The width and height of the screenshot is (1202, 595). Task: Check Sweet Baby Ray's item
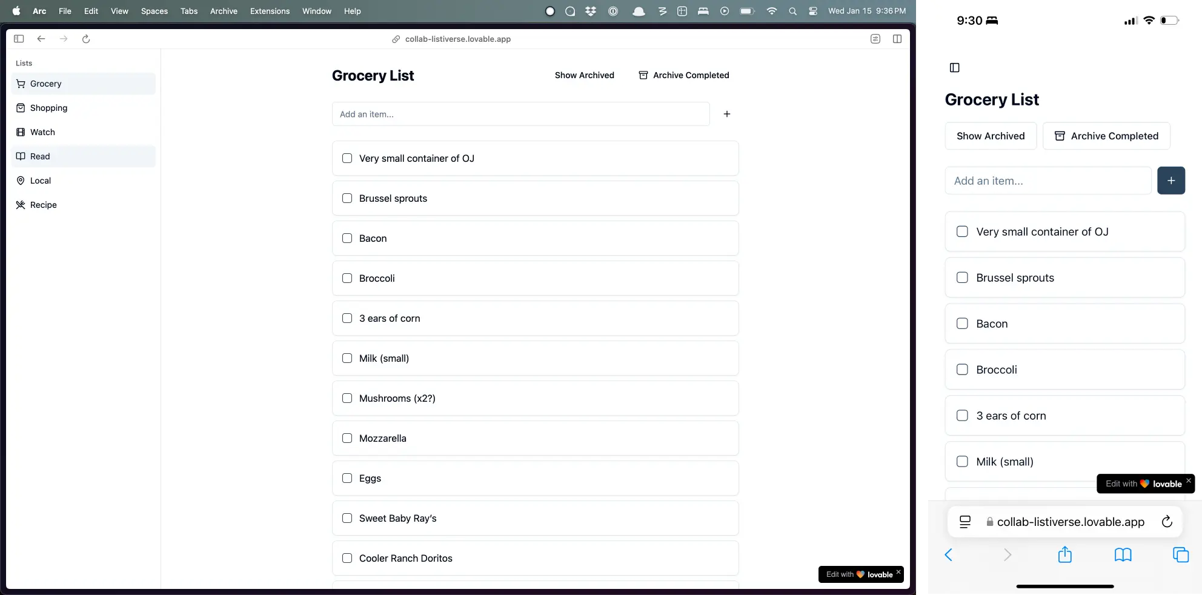pos(347,518)
